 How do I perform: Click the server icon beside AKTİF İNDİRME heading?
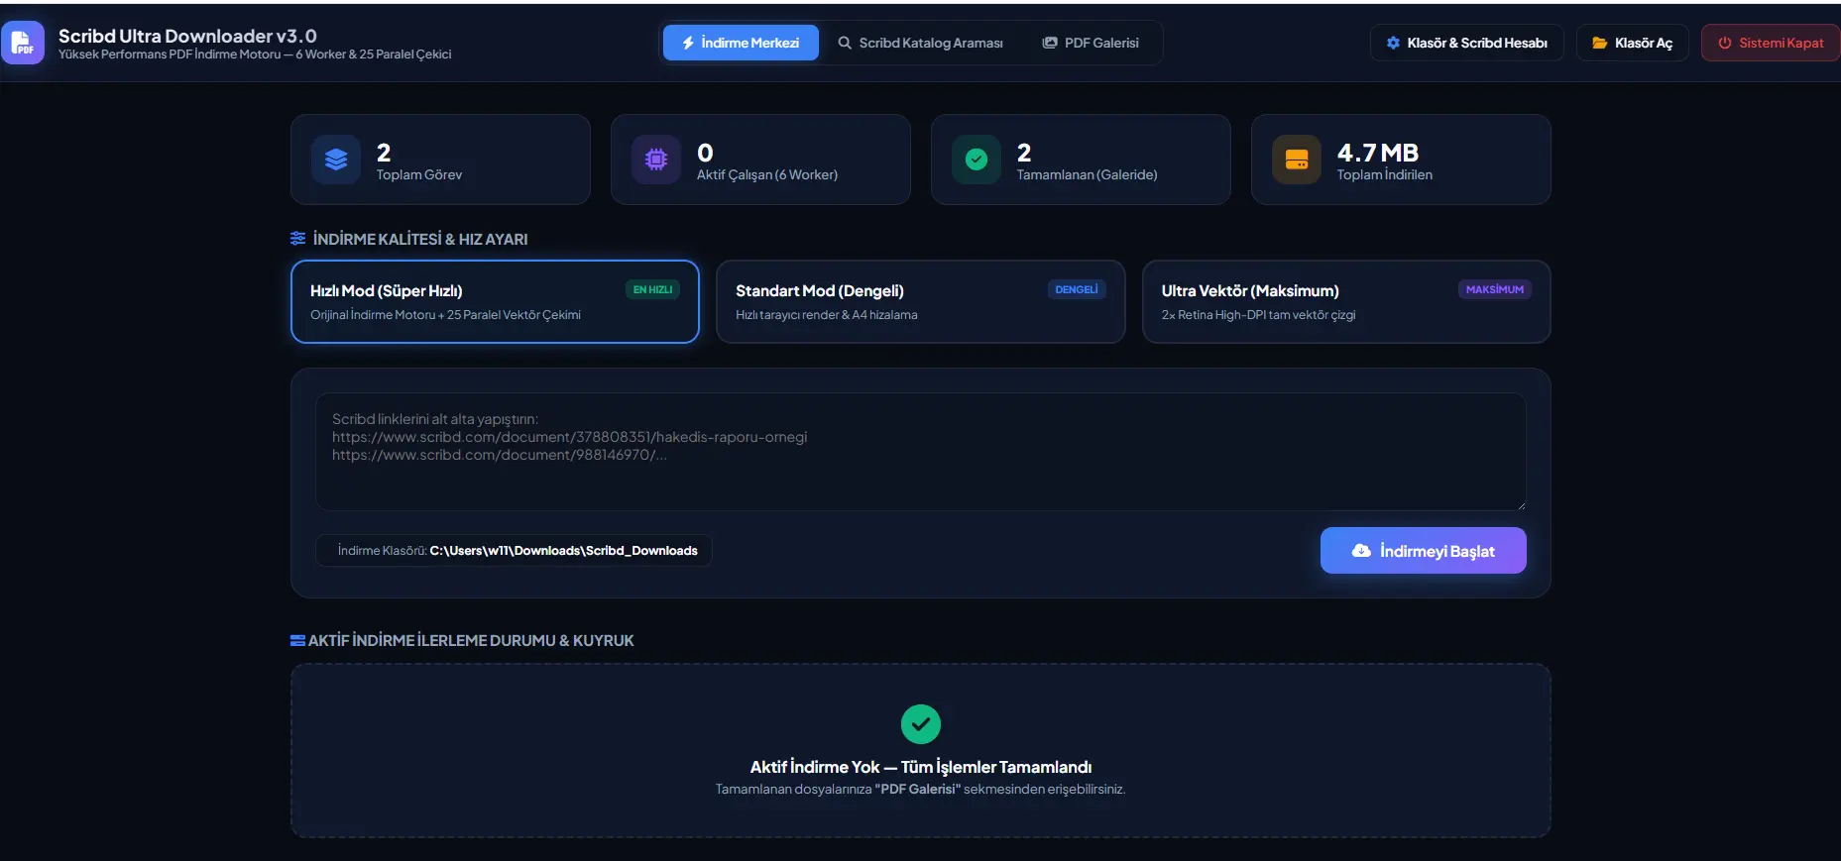(297, 640)
